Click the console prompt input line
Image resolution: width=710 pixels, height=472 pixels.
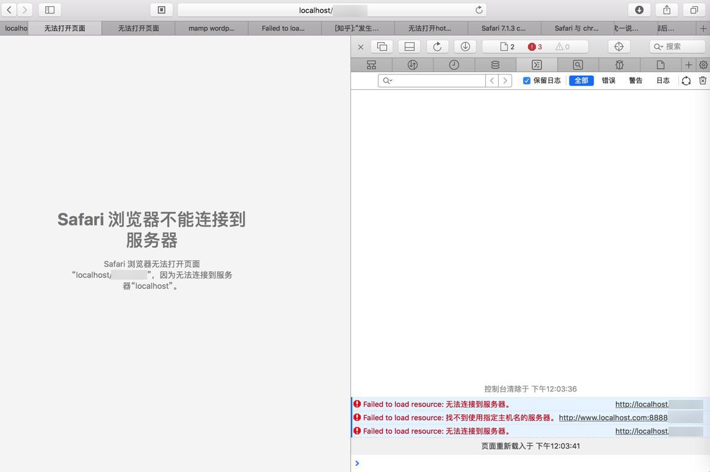[x=531, y=463]
